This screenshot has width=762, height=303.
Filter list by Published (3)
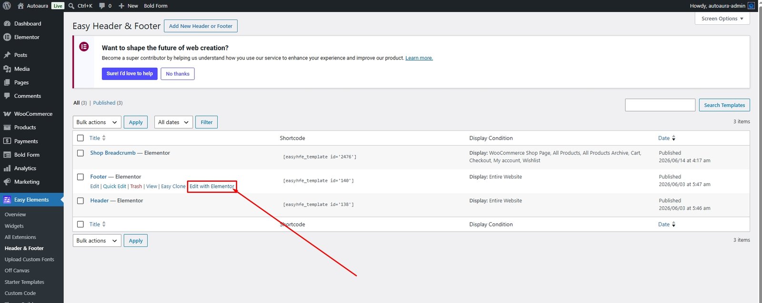click(x=108, y=103)
